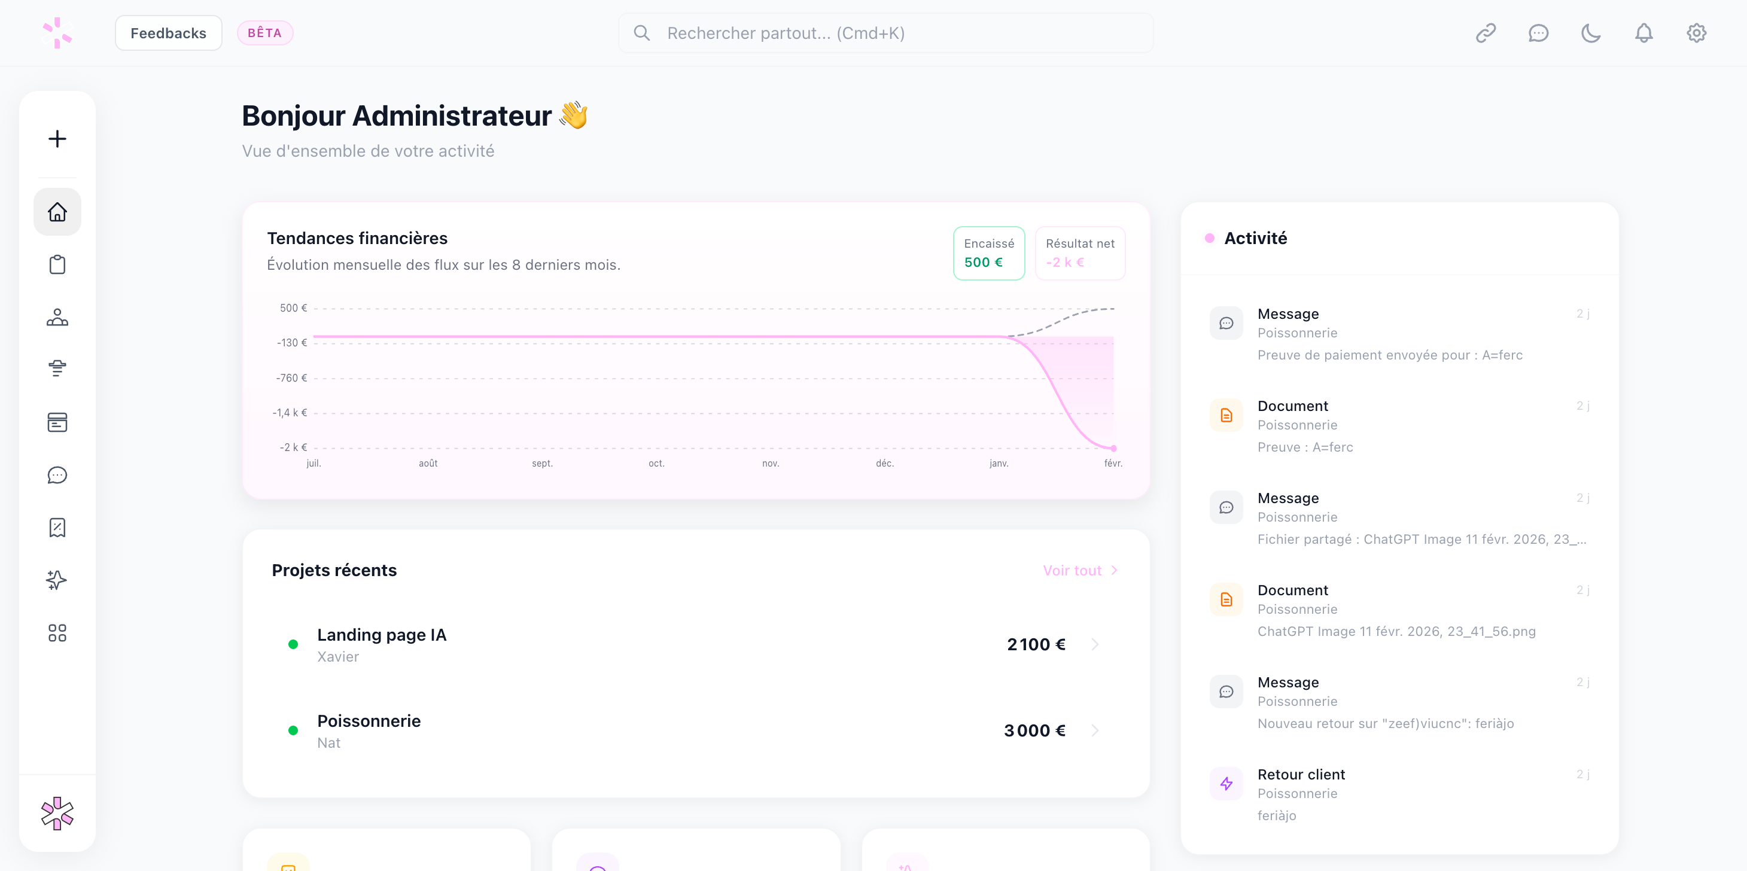Open settings with the gear icon
Image resolution: width=1747 pixels, height=871 pixels.
point(1696,32)
